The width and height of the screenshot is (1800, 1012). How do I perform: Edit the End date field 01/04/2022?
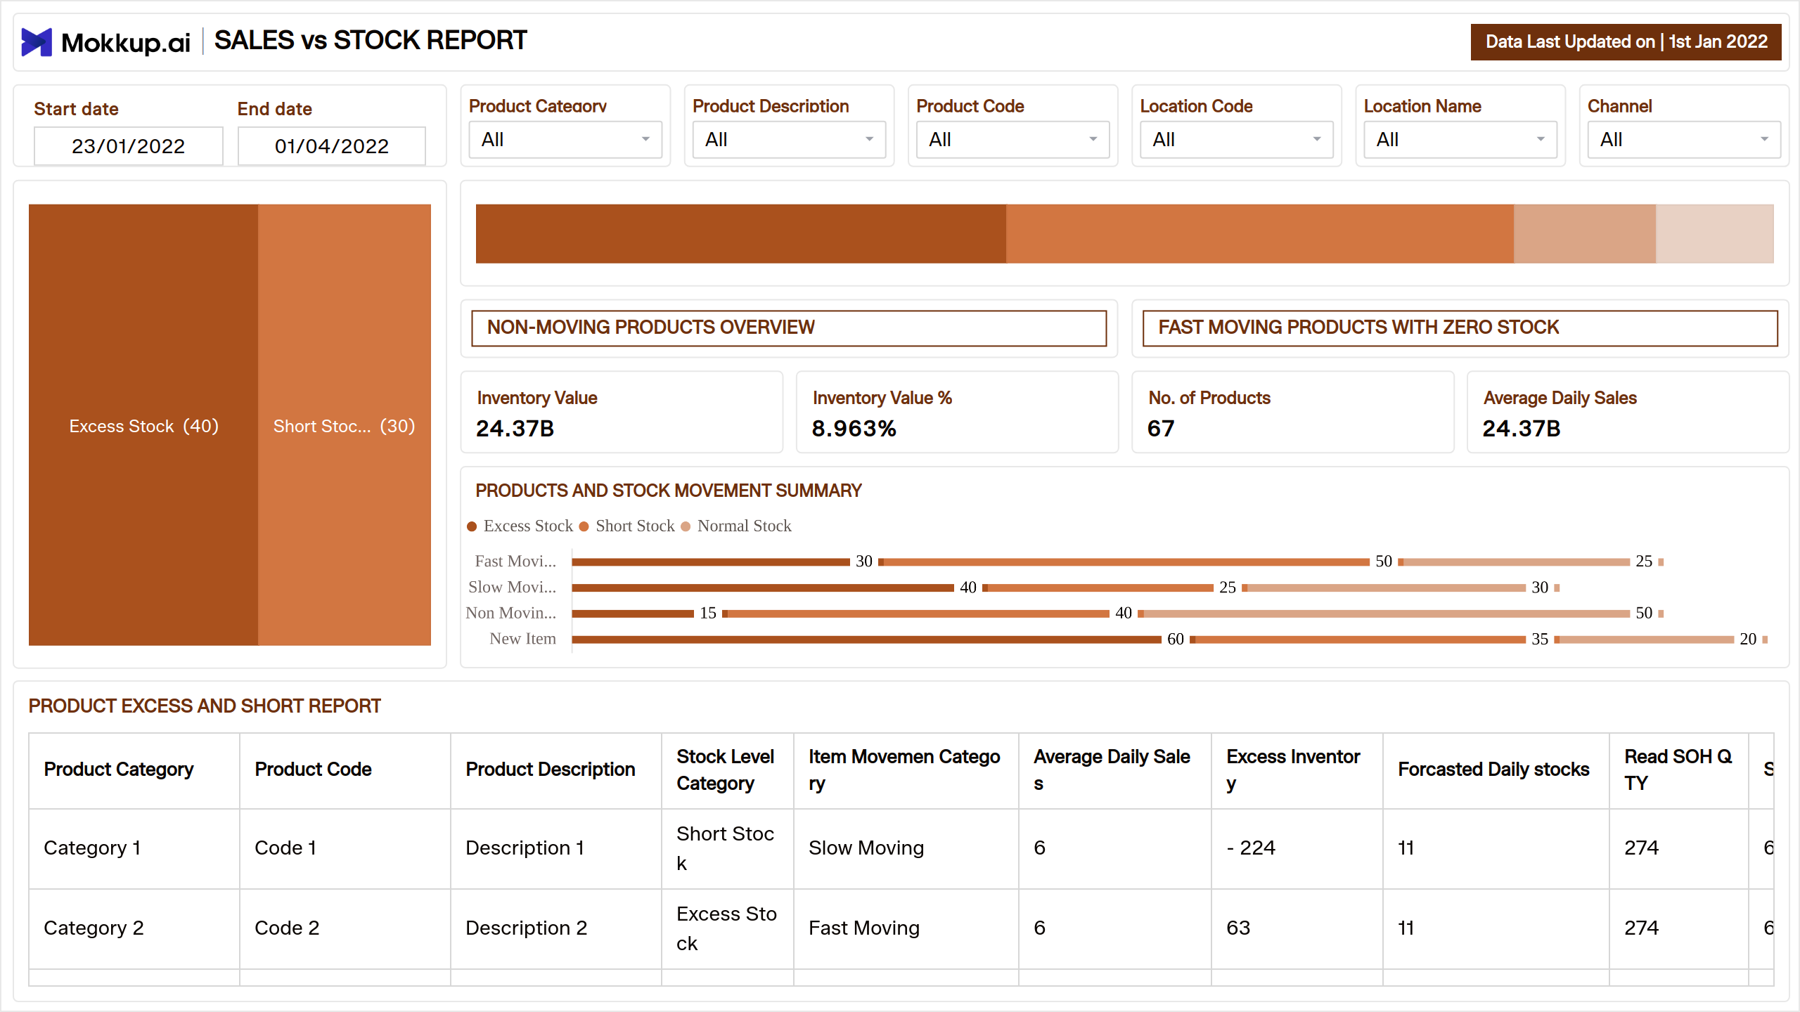point(331,145)
